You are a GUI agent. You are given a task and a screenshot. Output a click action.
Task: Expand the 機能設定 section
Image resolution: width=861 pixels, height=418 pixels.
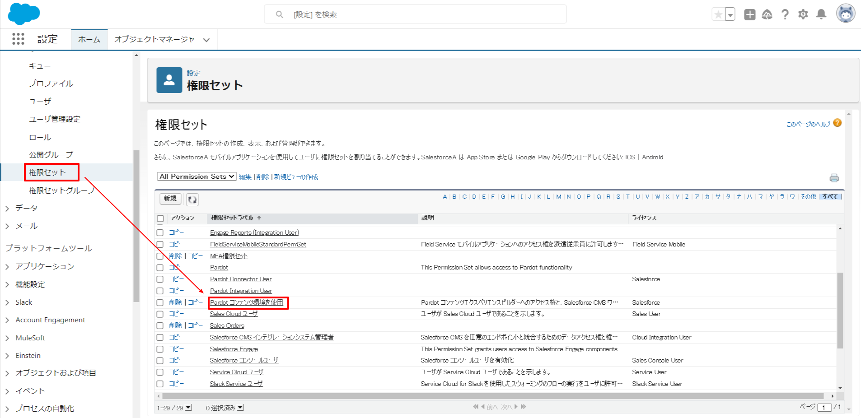click(7, 284)
